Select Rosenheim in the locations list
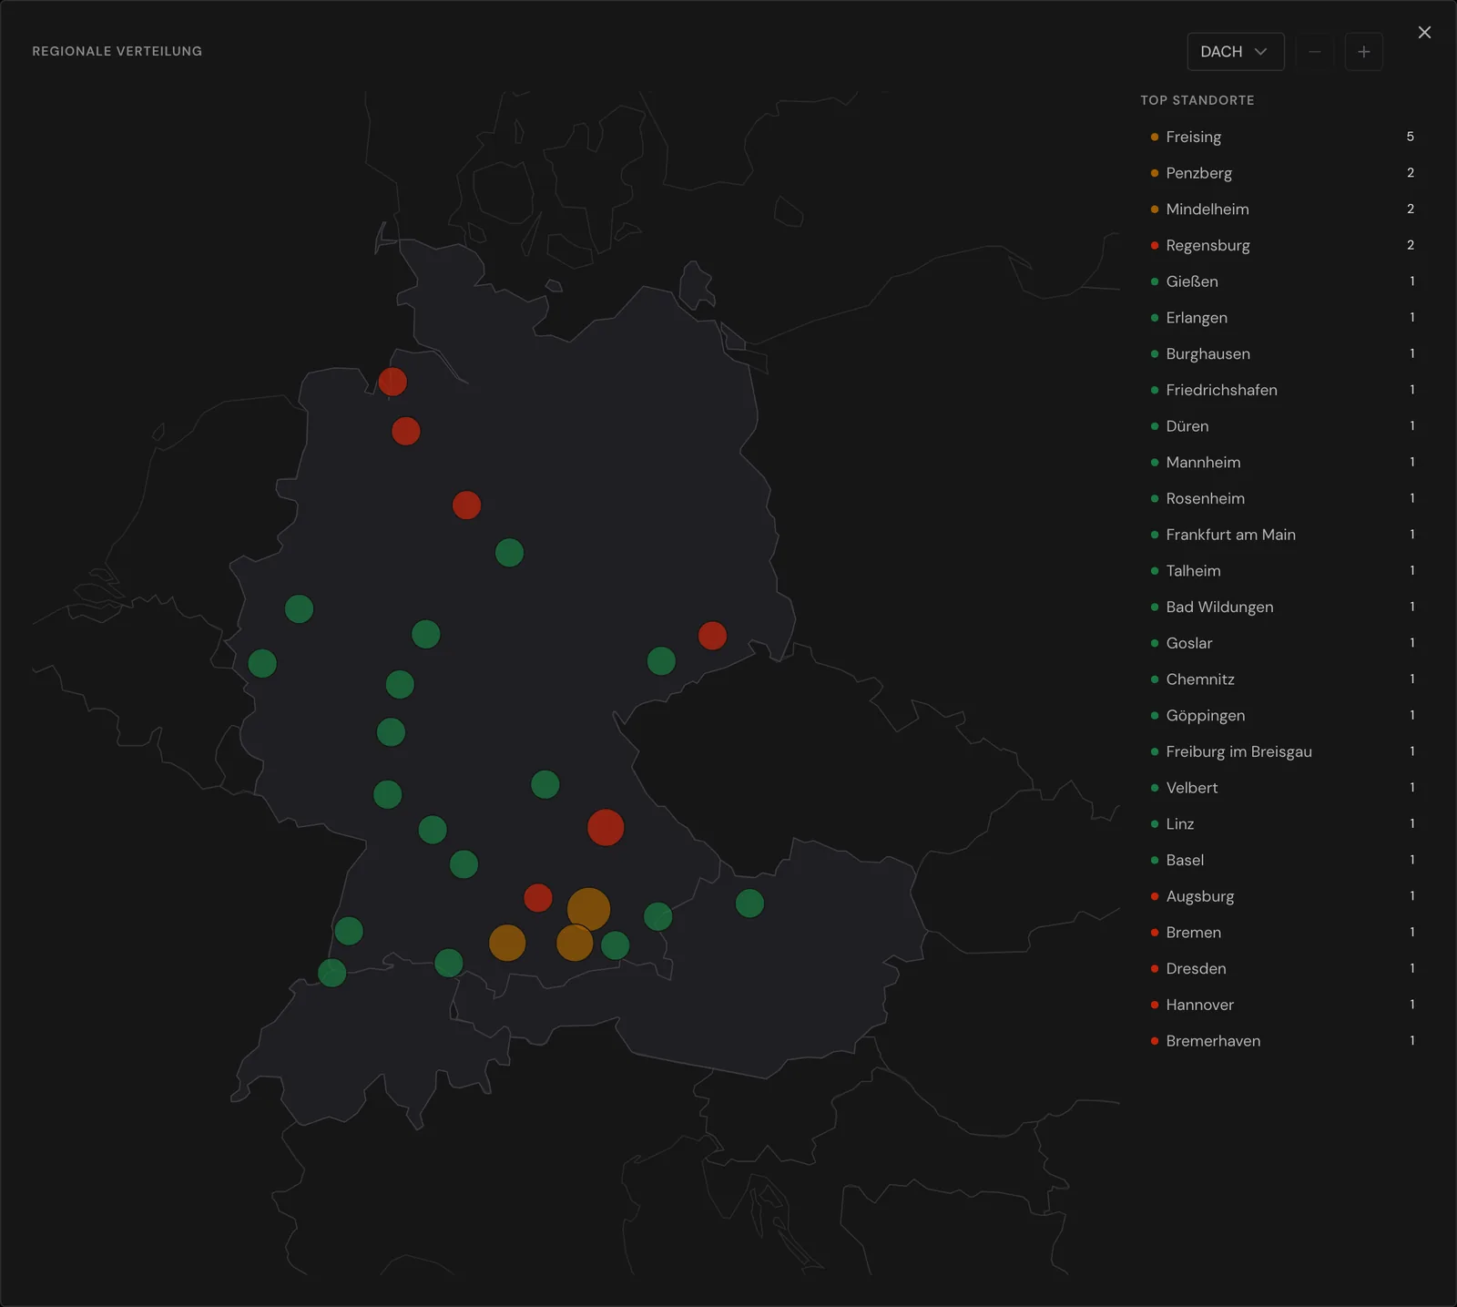This screenshot has height=1307, width=1457. (x=1282, y=498)
